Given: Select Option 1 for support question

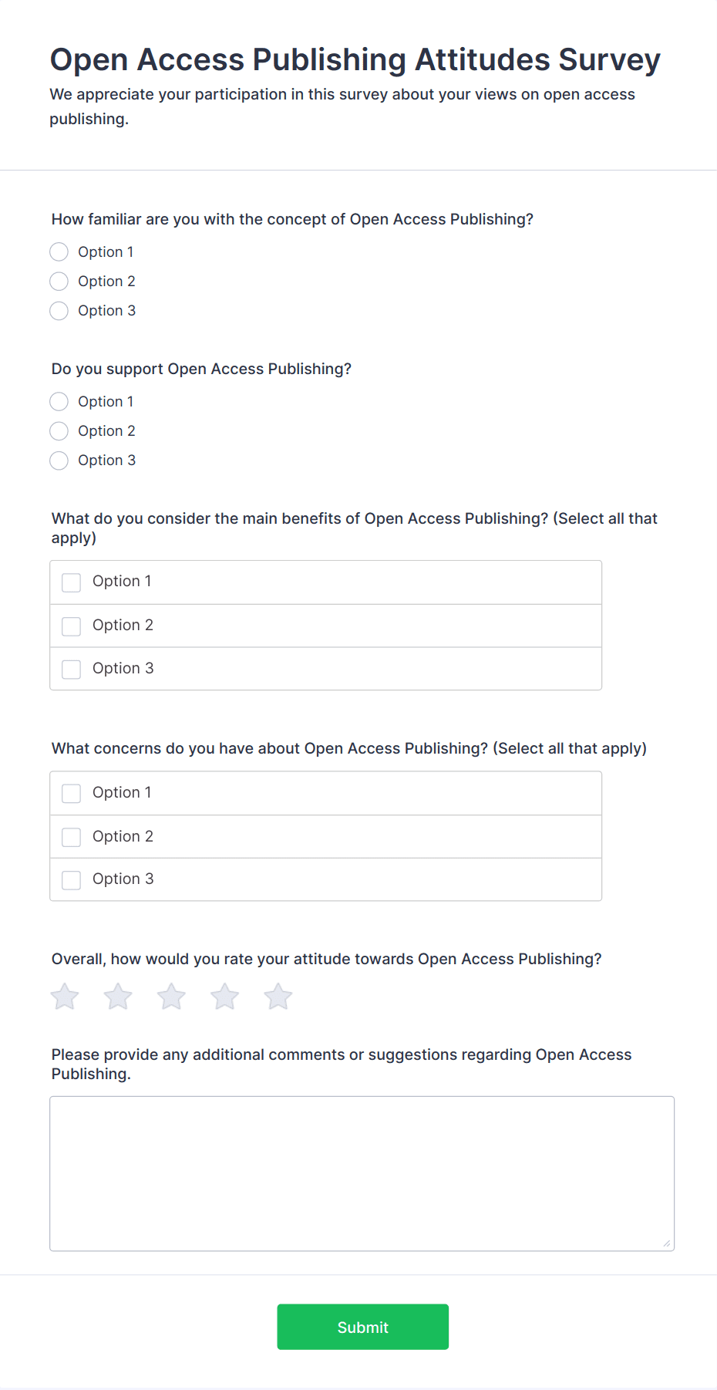Looking at the screenshot, I should pyautogui.click(x=59, y=402).
